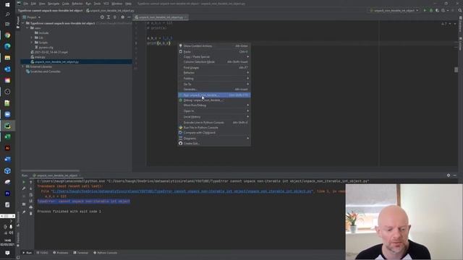Select Execute Line in Python Console
This screenshot has width=463, height=260.
click(x=214, y=122)
